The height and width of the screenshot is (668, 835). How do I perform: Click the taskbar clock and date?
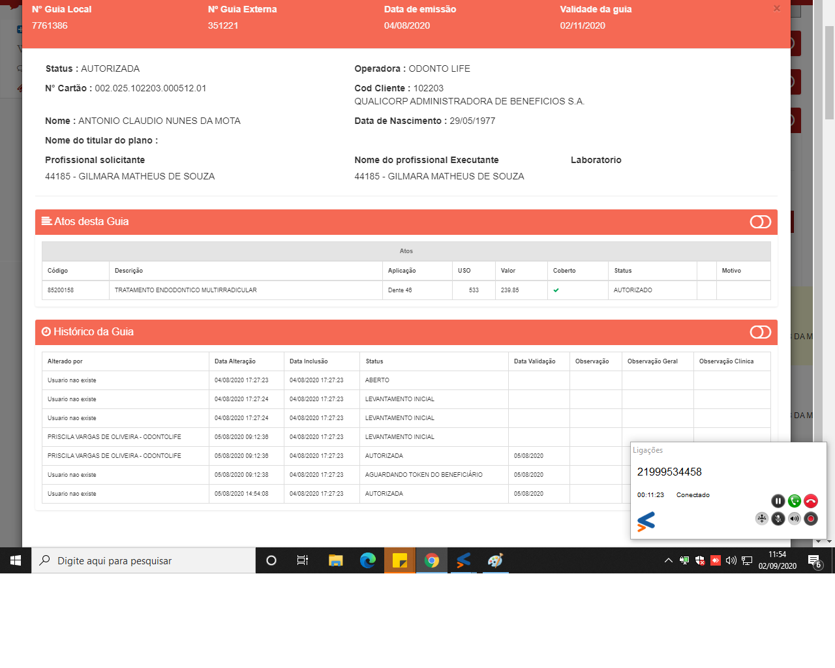(x=777, y=560)
